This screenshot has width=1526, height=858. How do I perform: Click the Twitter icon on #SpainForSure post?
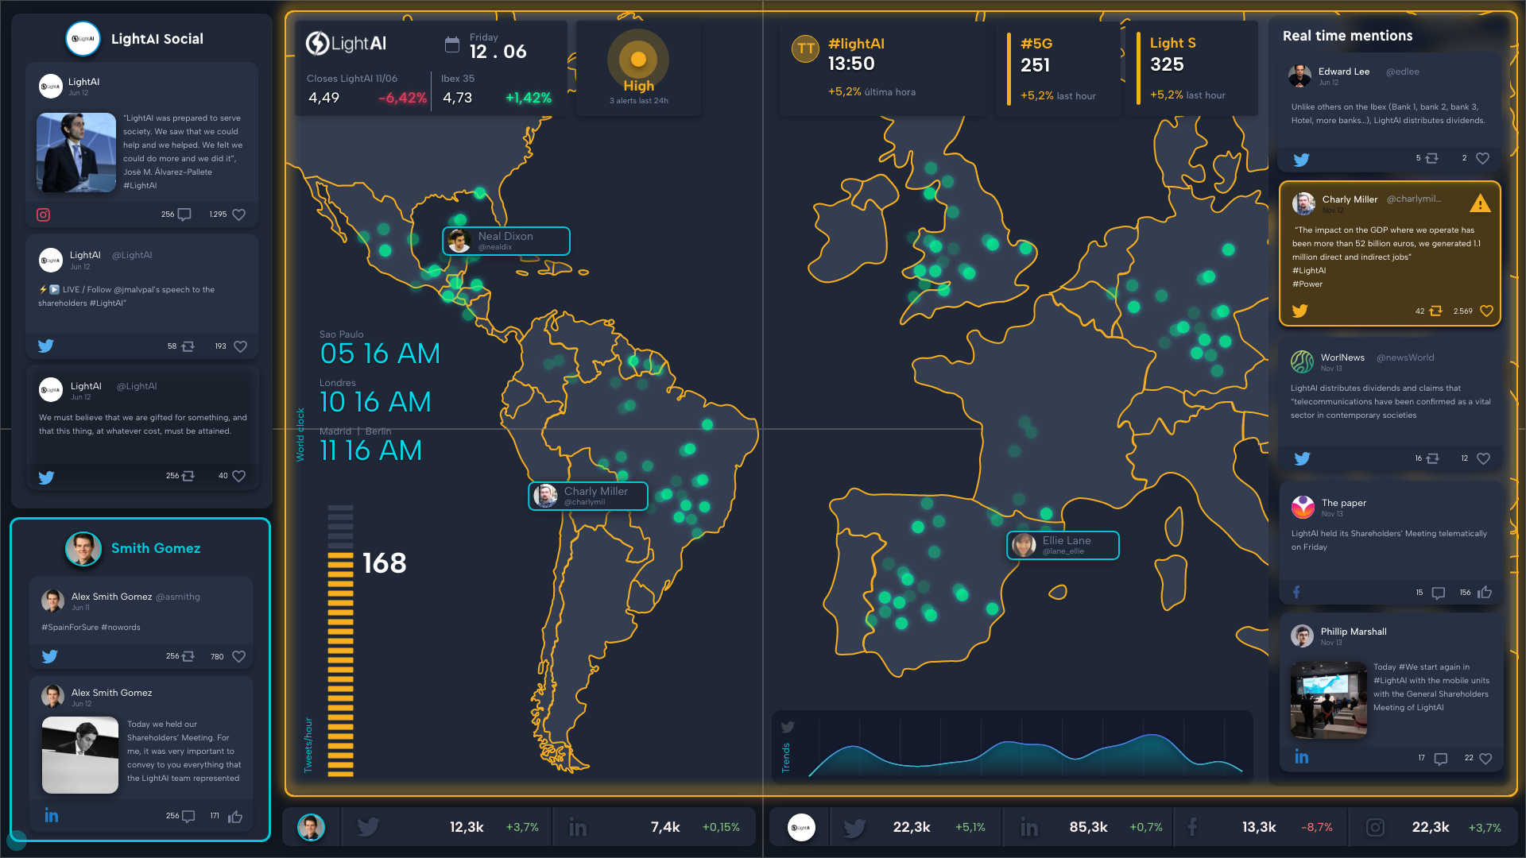point(49,656)
